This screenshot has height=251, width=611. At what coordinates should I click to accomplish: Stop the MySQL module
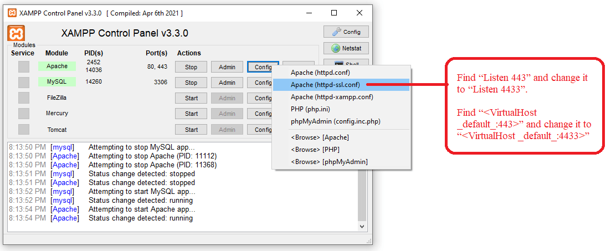(191, 83)
